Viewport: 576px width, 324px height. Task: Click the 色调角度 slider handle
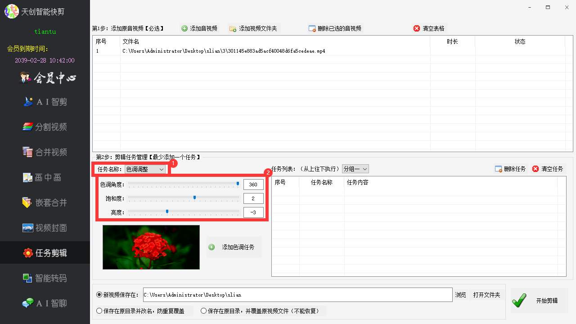coord(238,184)
